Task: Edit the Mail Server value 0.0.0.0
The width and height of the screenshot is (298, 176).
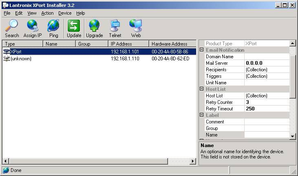Action: [x=267, y=63]
